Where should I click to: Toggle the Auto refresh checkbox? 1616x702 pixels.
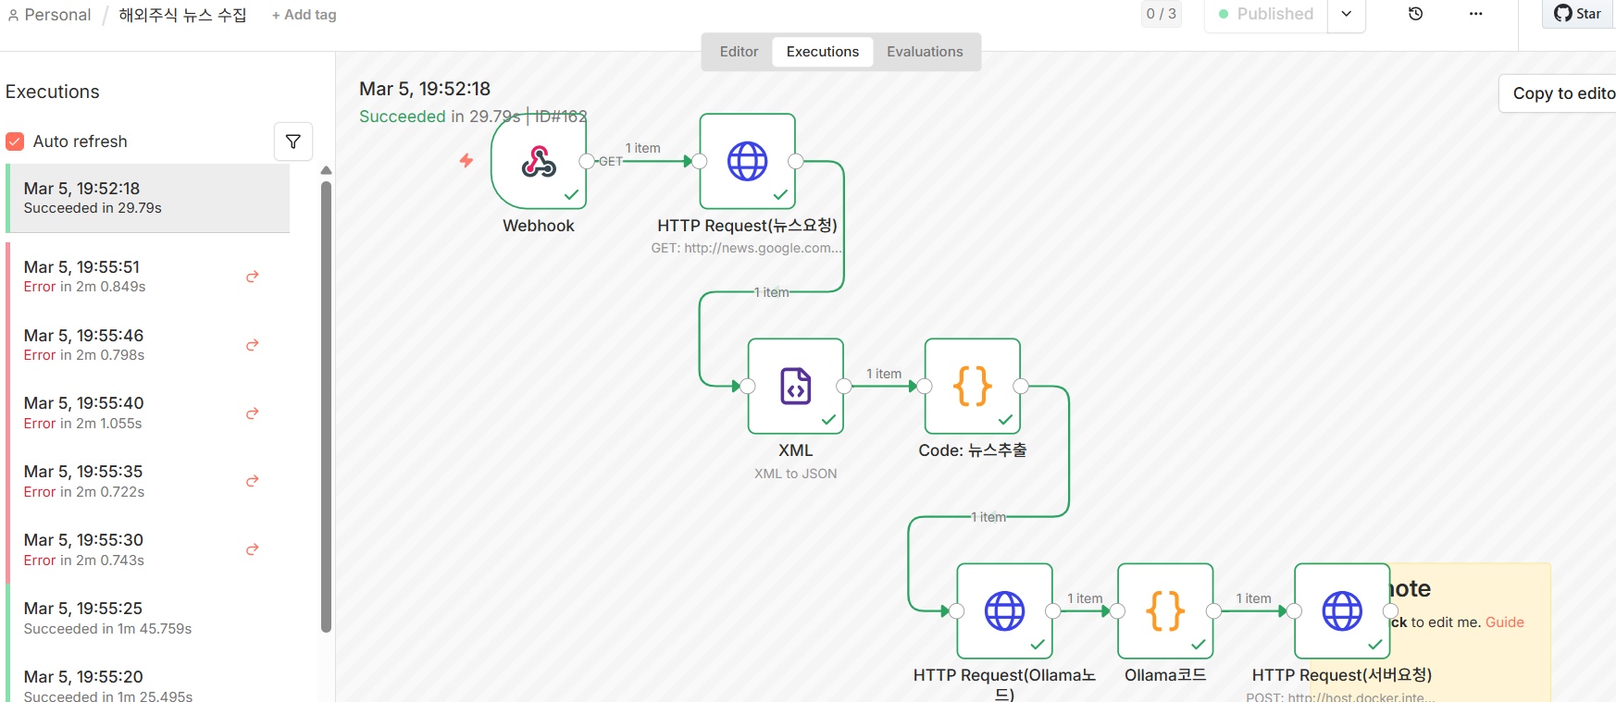15,142
